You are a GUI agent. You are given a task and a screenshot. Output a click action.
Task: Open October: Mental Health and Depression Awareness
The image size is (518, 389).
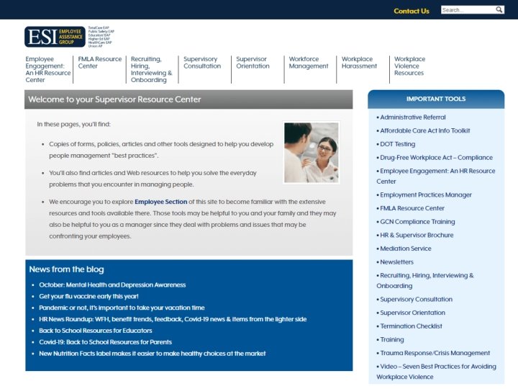point(112,285)
